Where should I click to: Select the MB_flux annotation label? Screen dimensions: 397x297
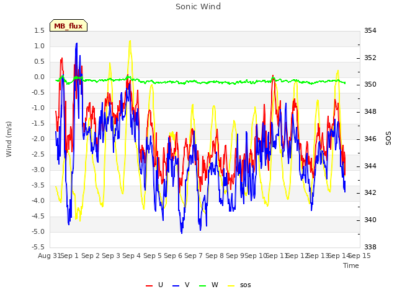(68, 25)
